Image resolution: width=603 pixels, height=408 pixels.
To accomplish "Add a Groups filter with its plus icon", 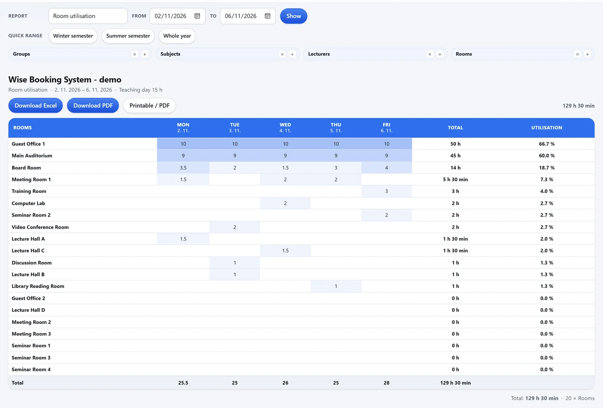I will point(145,54).
